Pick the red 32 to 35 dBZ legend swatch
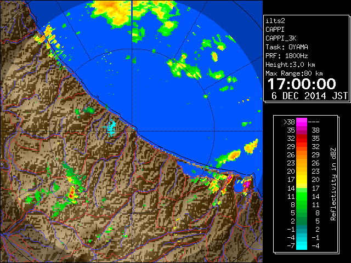 click(302, 139)
